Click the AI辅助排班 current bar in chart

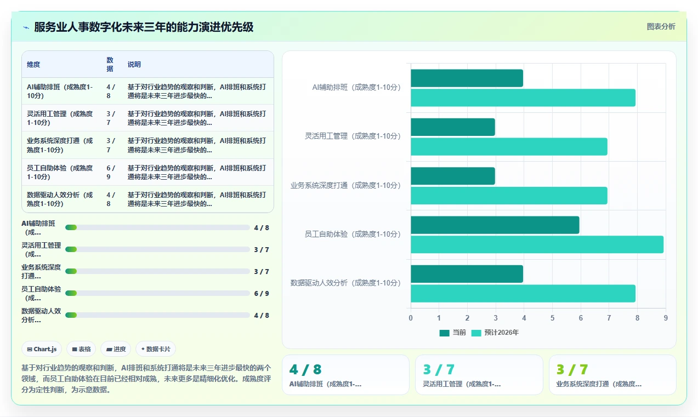pos(467,78)
